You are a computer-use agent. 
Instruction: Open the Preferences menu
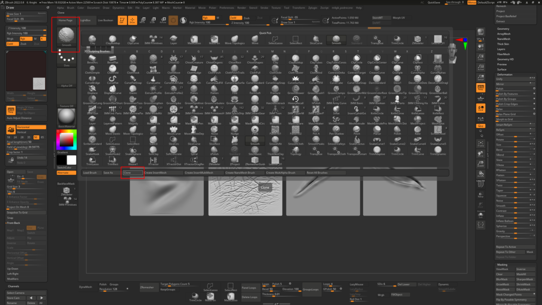pyautogui.click(x=227, y=8)
